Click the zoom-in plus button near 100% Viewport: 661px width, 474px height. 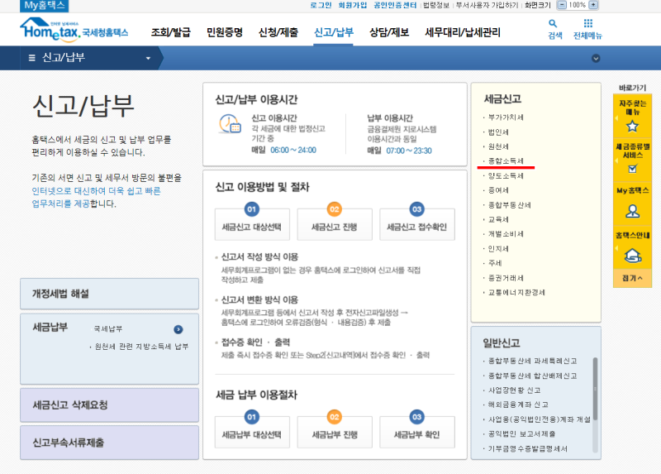click(x=593, y=5)
